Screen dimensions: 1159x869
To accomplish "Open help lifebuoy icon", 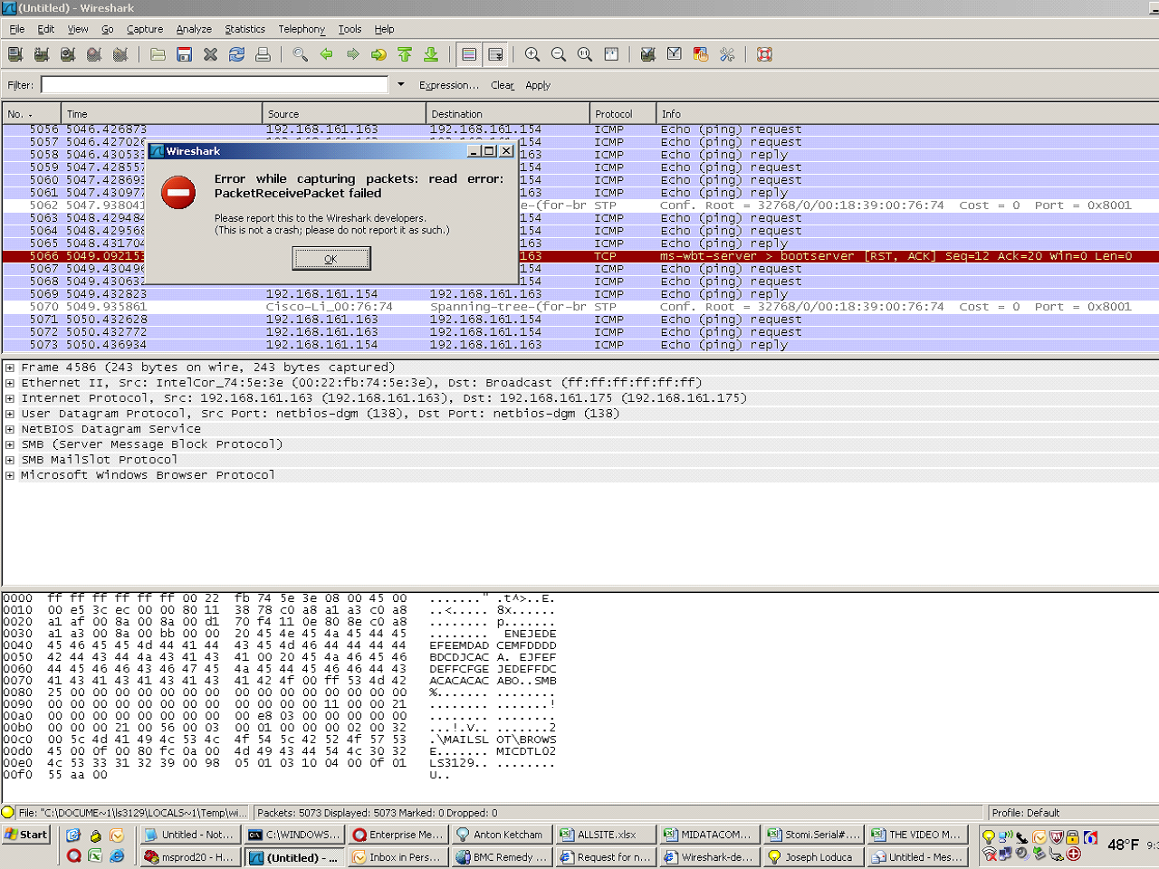I will coord(764,54).
